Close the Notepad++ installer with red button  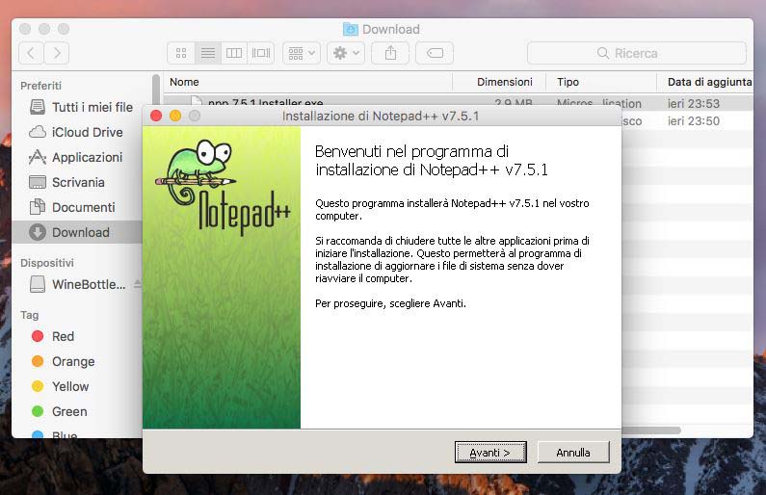(156, 116)
